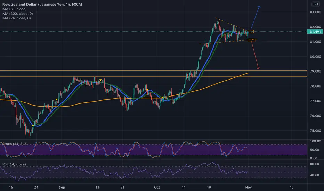Click the Stochastic 0.00 scale label
The image size is (324, 191).
[314, 158]
